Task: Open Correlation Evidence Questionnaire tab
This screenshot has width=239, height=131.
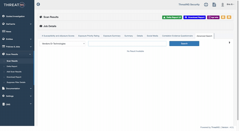Action: point(177,36)
